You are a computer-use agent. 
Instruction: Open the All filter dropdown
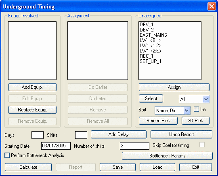pyautogui.click(x=194, y=99)
